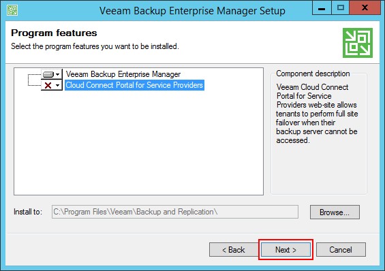
Task: Click the red X icon for Cloud Connect Portal
Action: tap(48, 85)
